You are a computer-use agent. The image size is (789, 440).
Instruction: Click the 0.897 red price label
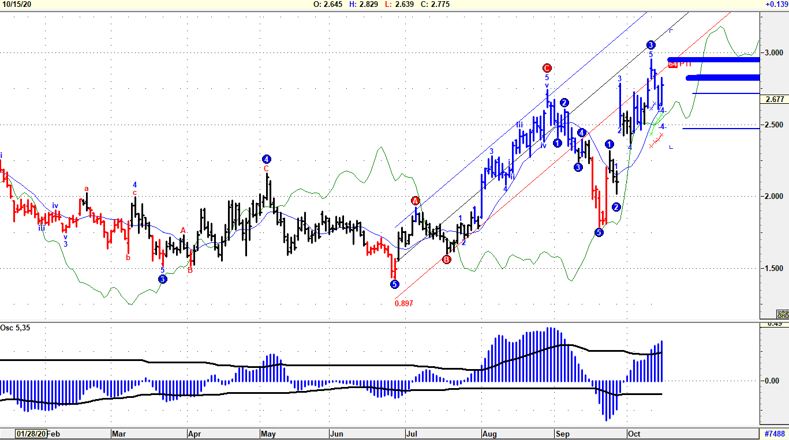click(x=404, y=303)
